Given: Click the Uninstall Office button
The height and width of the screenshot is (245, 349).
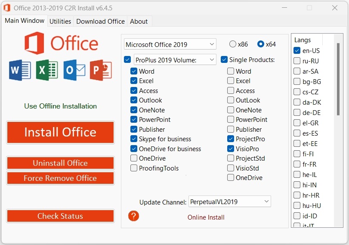Looking at the screenshot, I should (60, 163).
